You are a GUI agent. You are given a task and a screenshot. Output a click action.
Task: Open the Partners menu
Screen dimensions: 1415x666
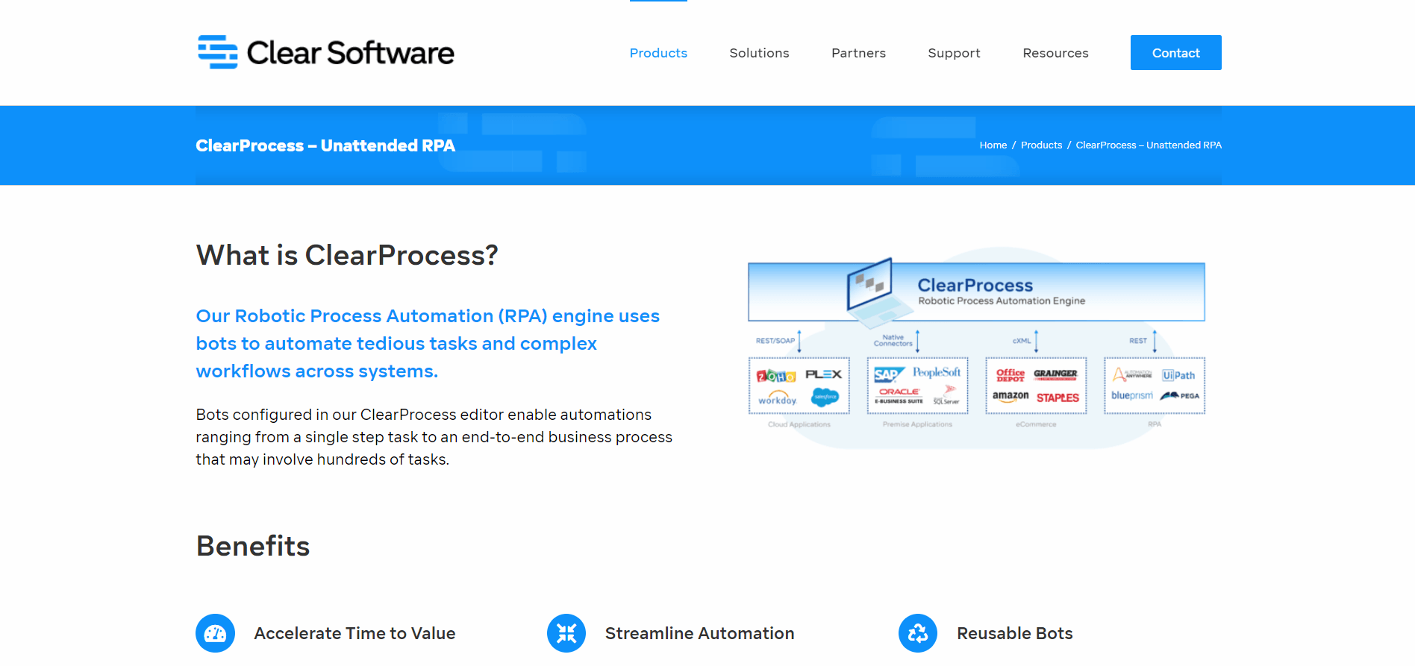pos(858,53)
